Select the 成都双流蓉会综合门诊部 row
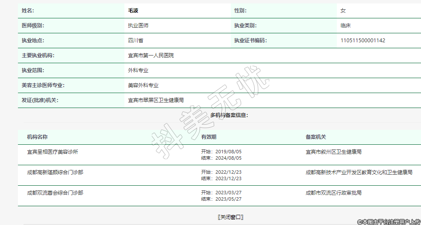The image size is (421, 225). coord(55,193)
